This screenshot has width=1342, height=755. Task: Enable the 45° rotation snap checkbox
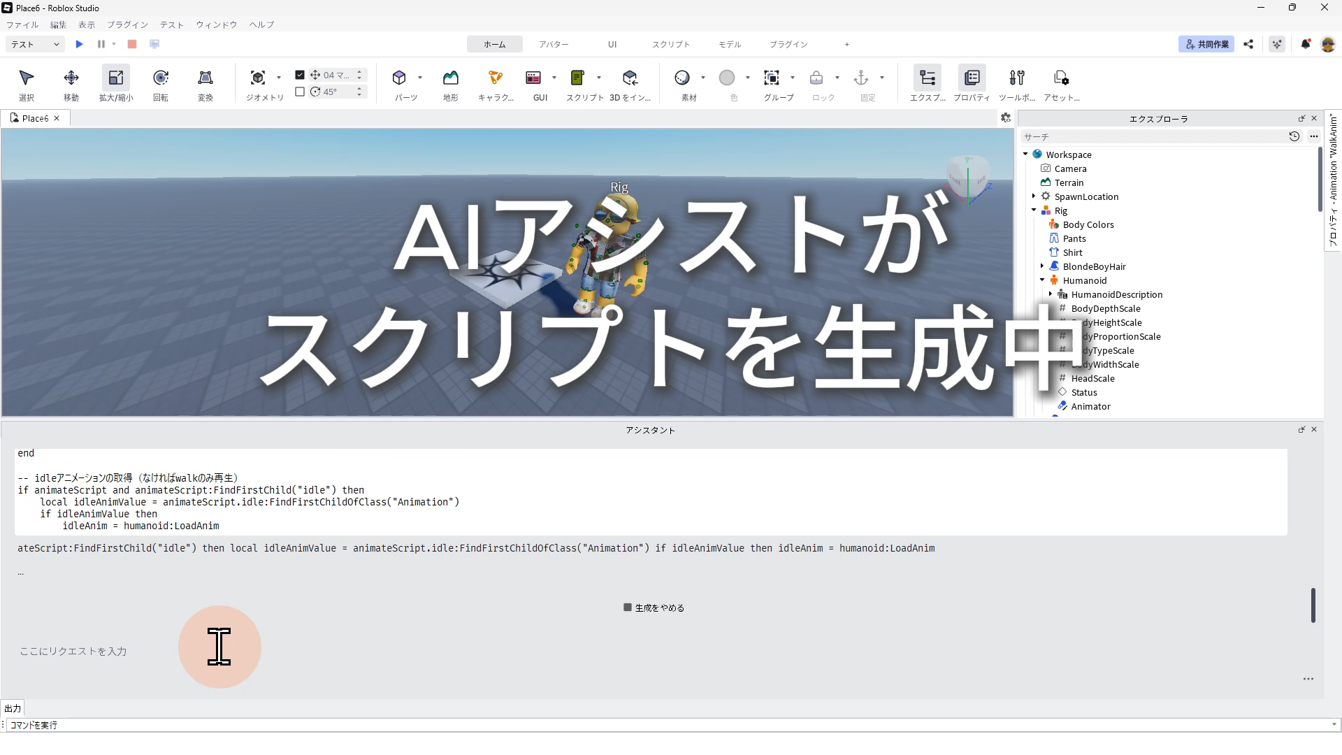[x=300, y=92]
